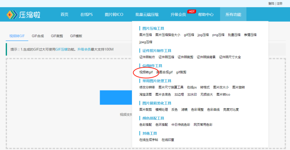Screen dimensions: 290x150
Task: Open 加水印 tool
Action: 192,94
